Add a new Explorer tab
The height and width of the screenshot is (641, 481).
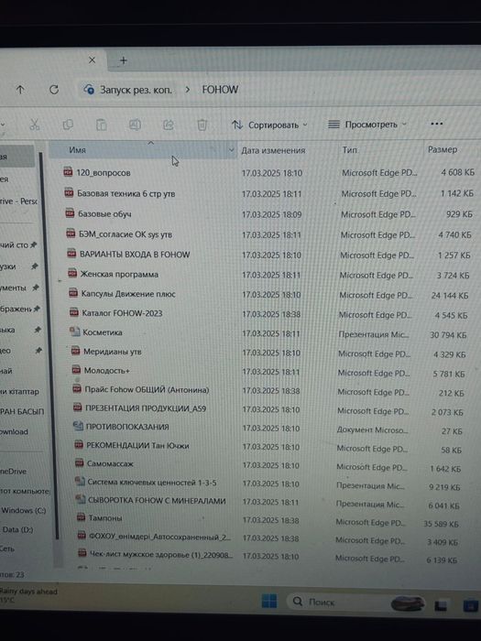124,60
